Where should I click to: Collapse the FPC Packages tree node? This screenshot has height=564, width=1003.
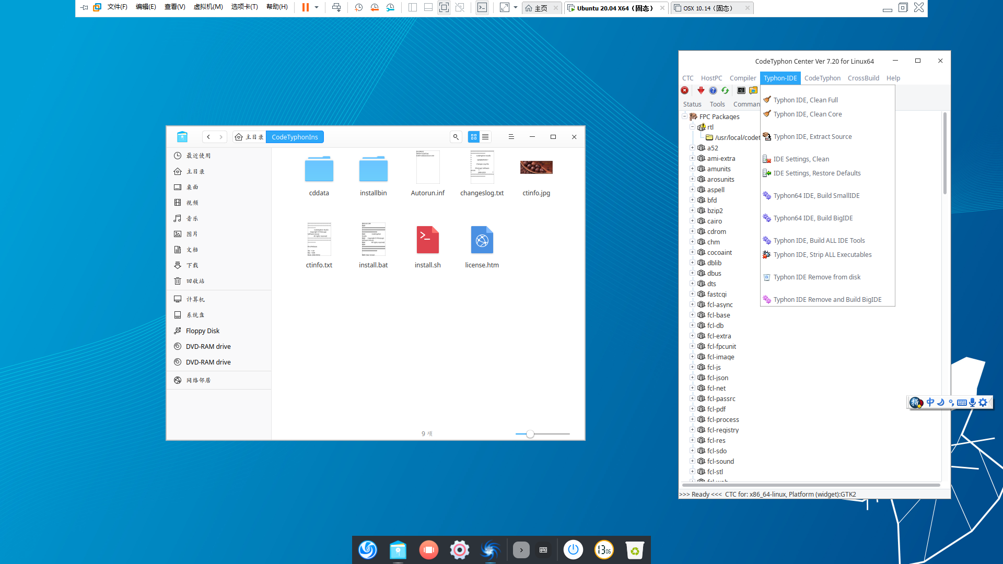684,116
